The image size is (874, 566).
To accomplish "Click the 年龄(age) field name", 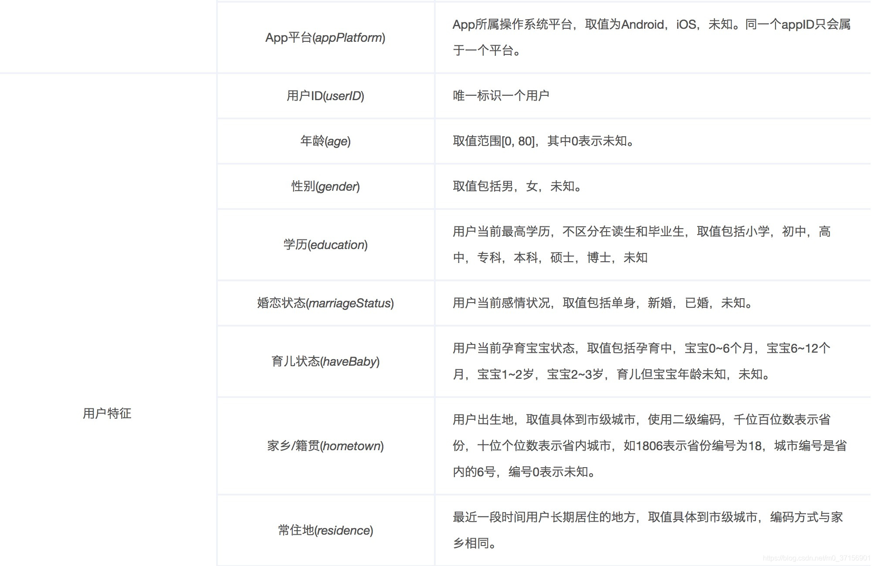I will coord(325,141).
